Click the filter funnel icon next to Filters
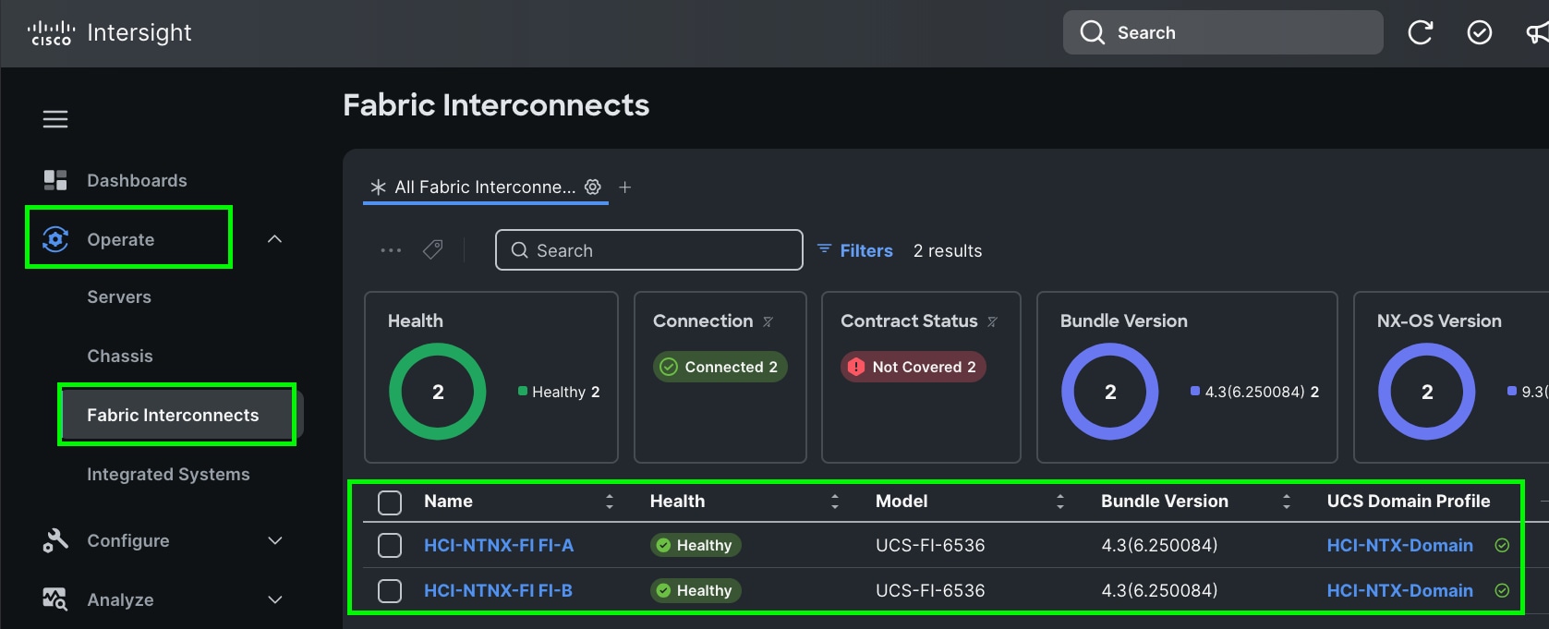 (824, 249)
